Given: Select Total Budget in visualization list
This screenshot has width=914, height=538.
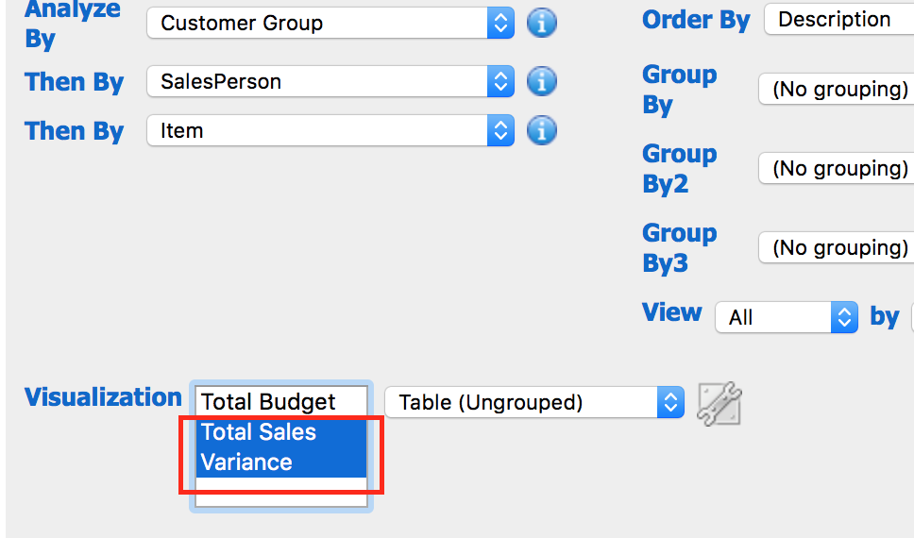Looking at the screenshot, I should 281,401.
